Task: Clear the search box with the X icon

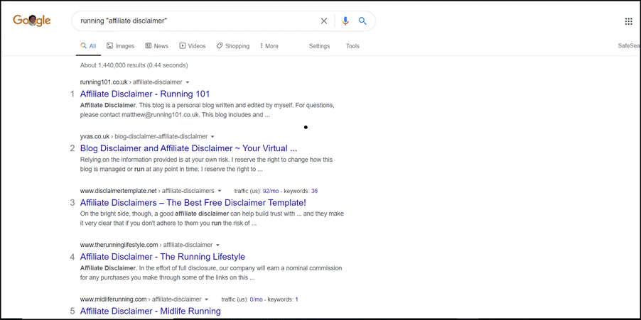Action: [x=324, y=21]
